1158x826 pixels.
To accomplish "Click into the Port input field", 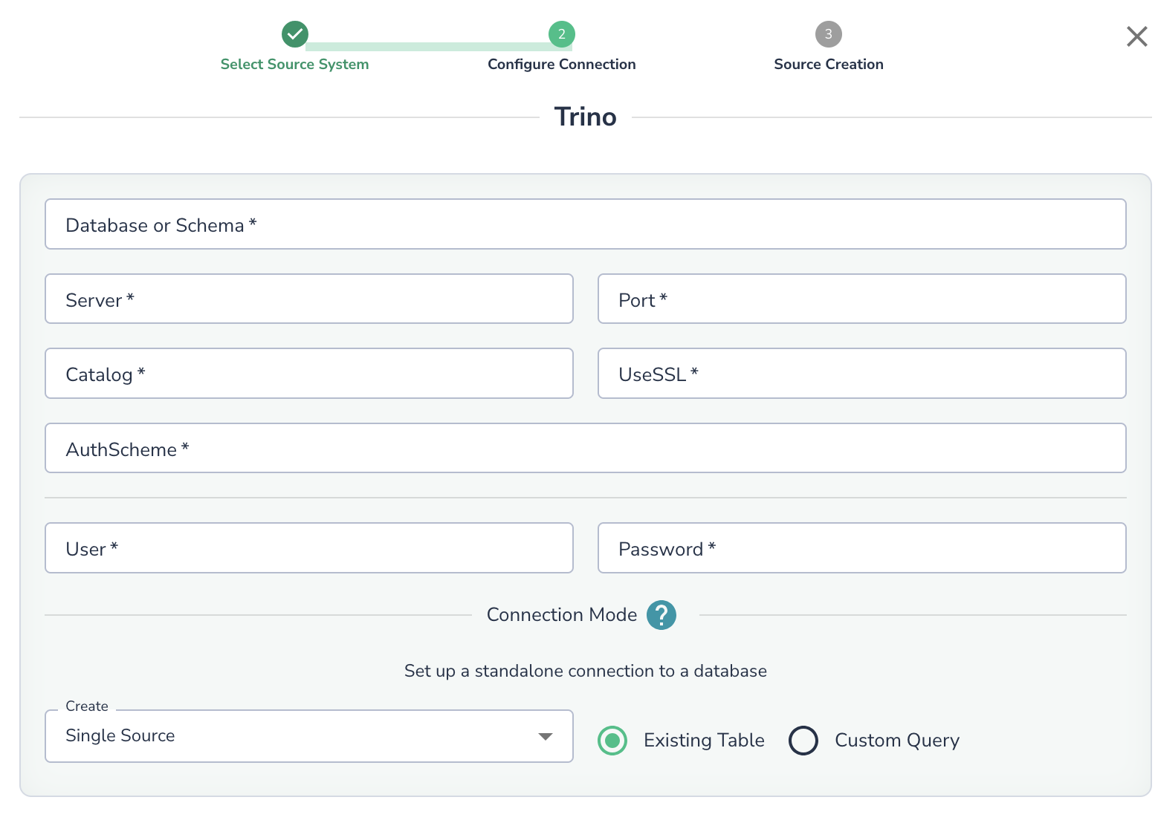I will coord(862,299).
